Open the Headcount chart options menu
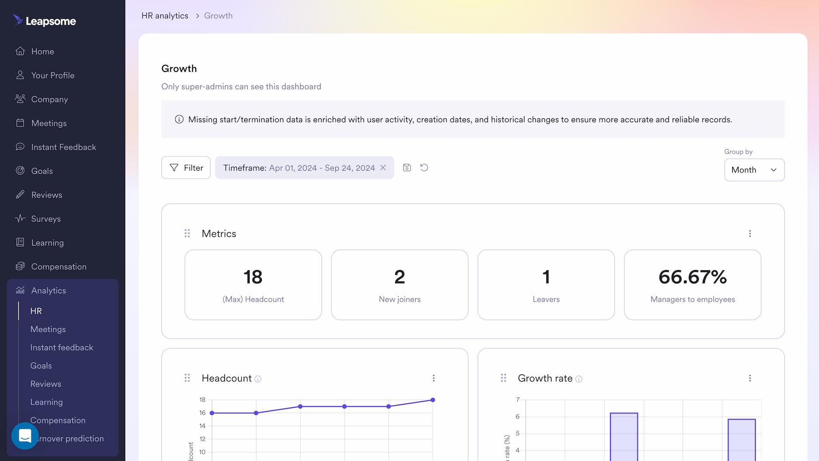This screenshot has height=461, width=819. 434,378
